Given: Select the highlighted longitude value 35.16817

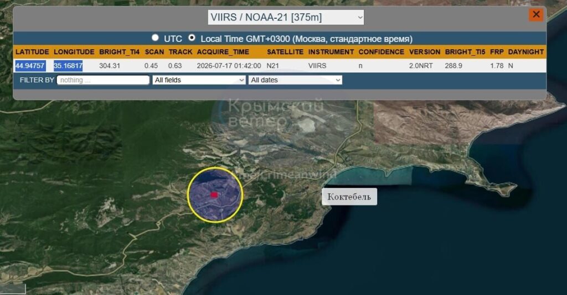Looking at the screenshot, I should point(68,66).
